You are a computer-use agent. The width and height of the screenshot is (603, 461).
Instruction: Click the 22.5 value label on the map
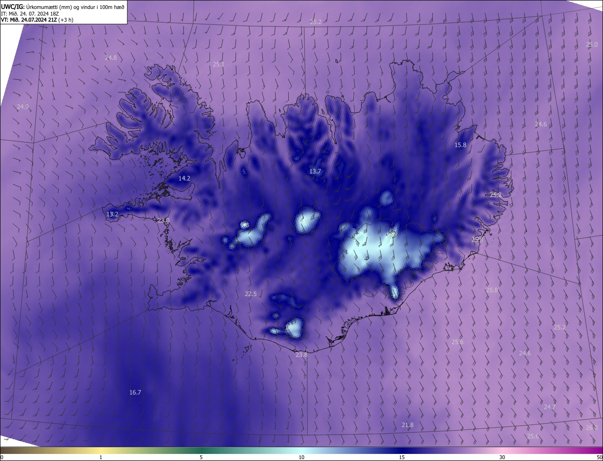coord(251,294)
